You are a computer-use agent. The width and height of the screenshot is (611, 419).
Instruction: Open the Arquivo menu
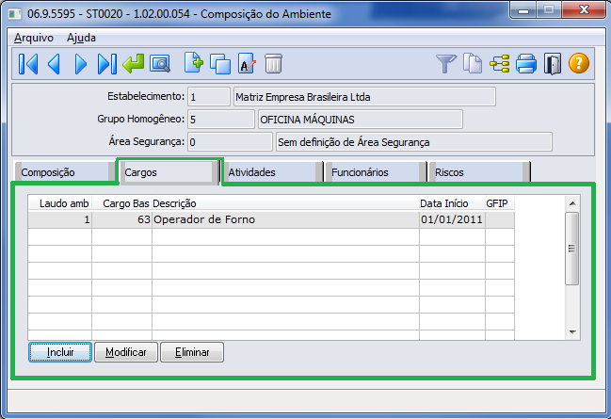(34, 38)
